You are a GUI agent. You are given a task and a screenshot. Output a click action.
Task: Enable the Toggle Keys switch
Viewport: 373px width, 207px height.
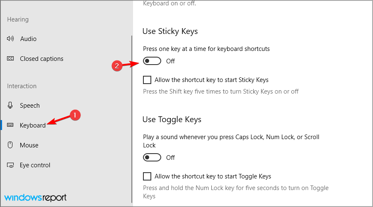[152, 157]
